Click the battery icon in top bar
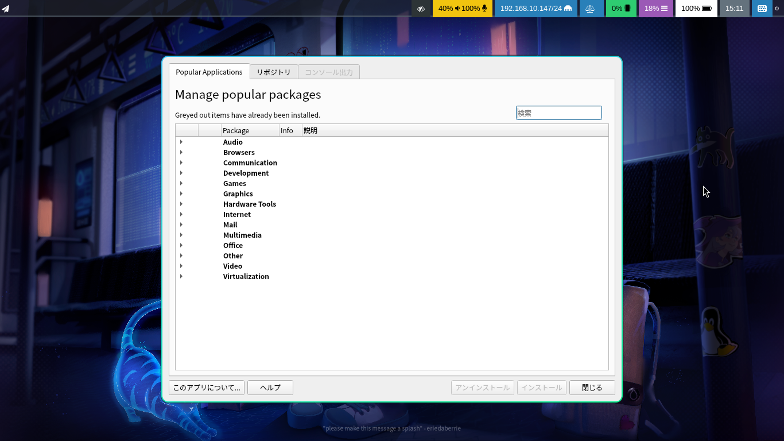784x441 pixels. pos(707,9)
